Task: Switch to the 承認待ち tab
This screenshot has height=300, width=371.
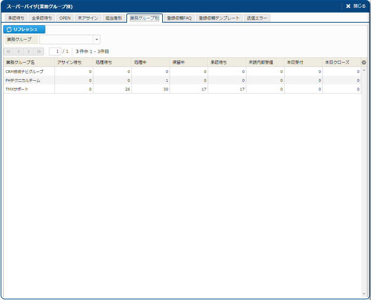Action: point(16,18)
